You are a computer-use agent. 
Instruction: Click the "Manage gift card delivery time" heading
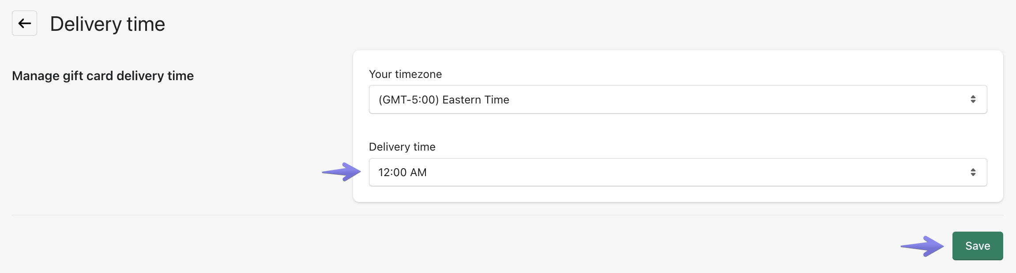[103, 76]
